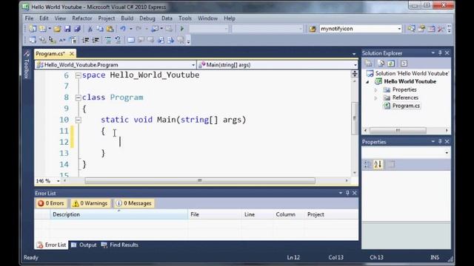Open the 146 % zoom dropdown
This screenshot has height=266, width=474.
58,181
